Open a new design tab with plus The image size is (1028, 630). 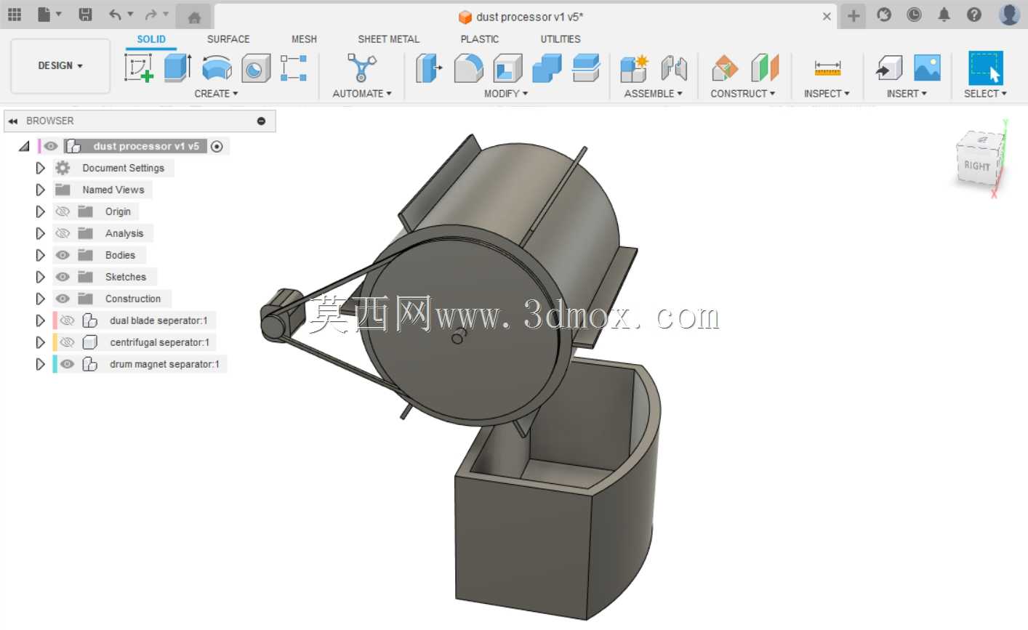pos(854,15)
